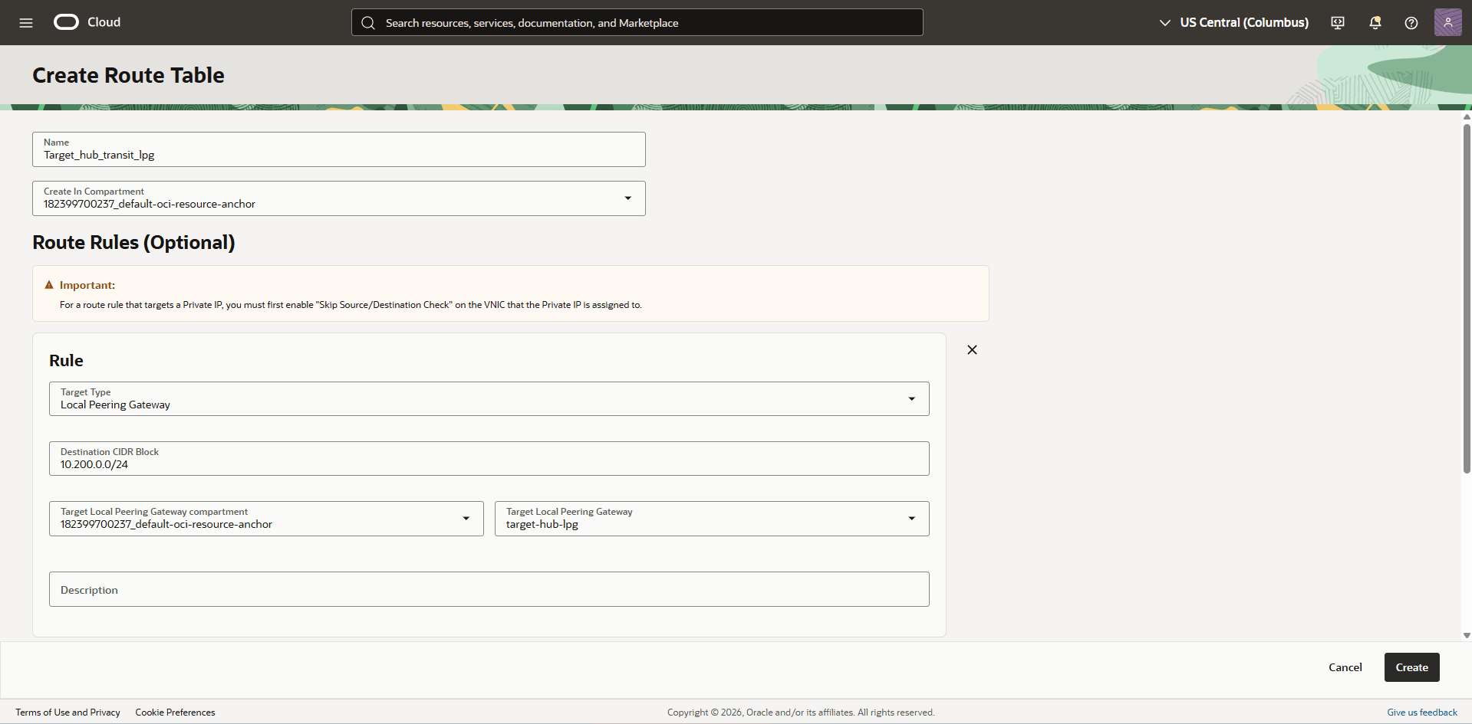The width and height of the screenshot is (1472, 724).
Task: Open the hamburger navigation menu
Action: coord(26,23)
